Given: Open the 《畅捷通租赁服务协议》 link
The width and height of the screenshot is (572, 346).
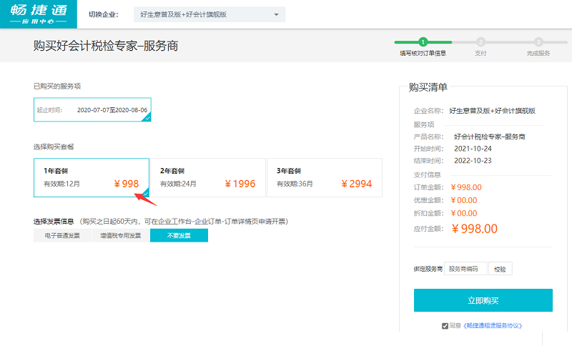Looking at the screenshot, I should [493, 326].
